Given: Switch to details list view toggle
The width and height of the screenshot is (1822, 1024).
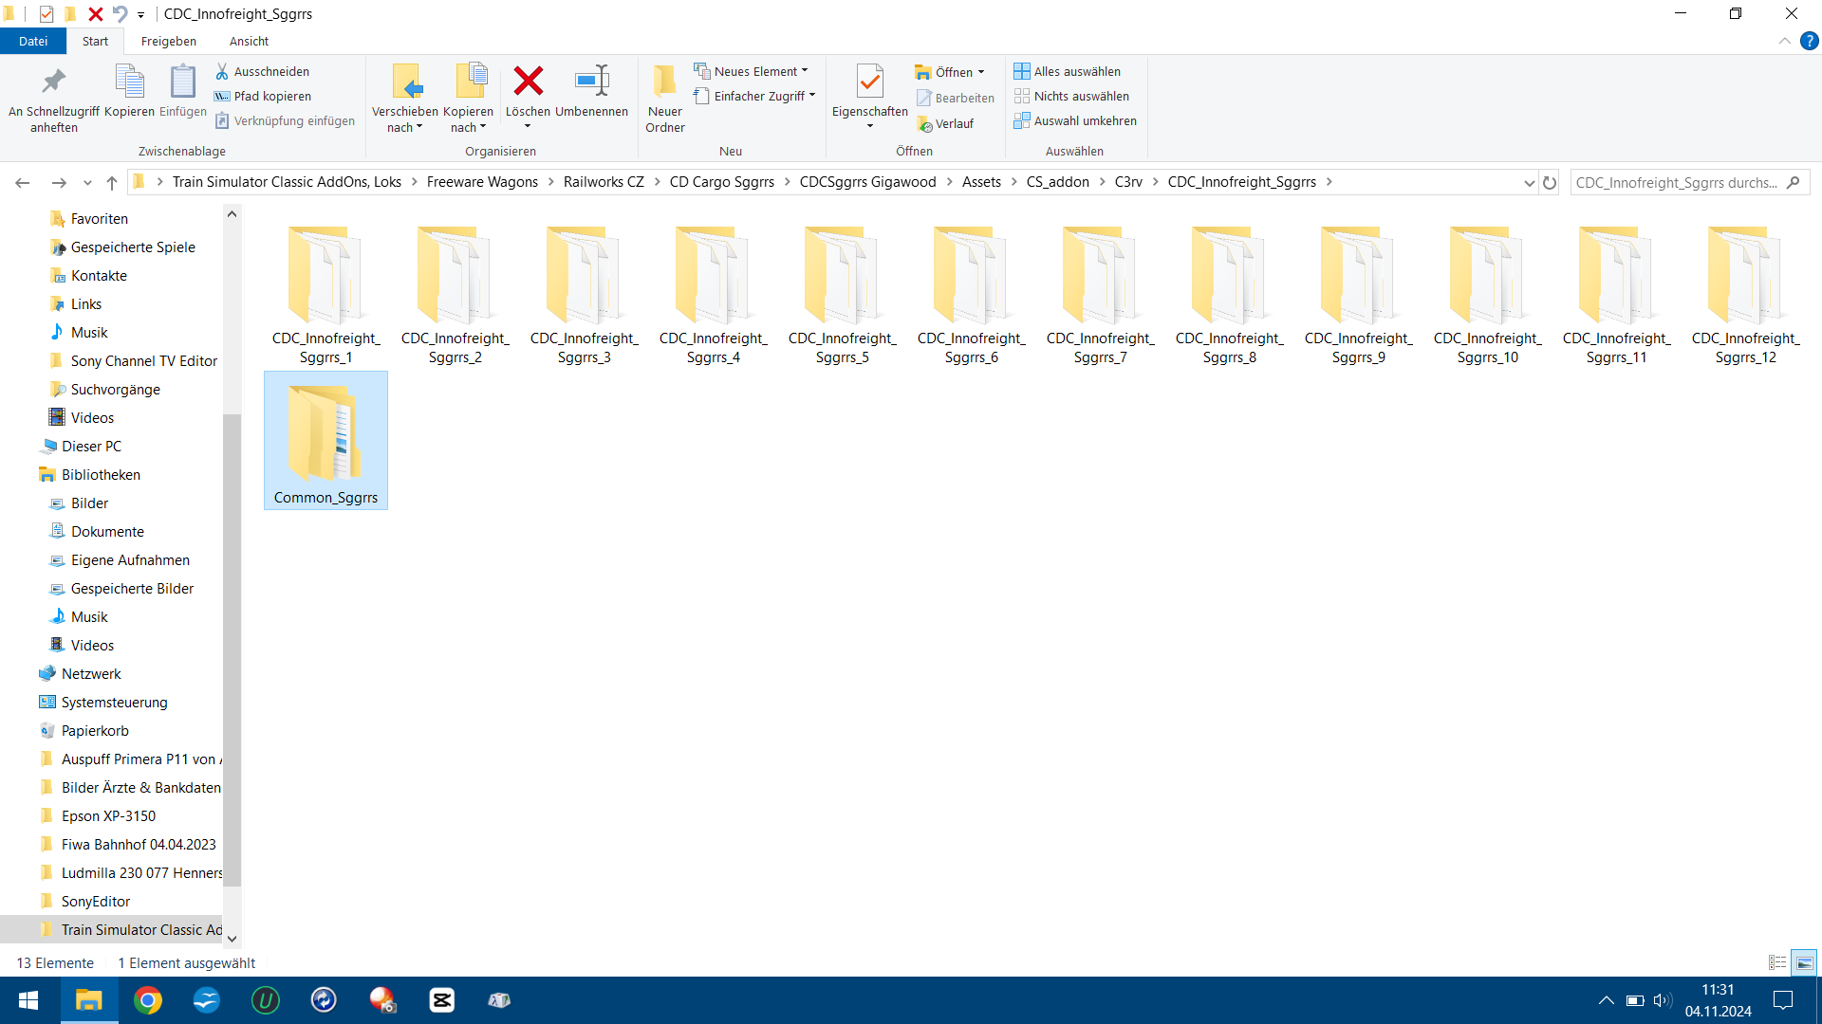Looking at the screenshot, I should point(1777,963).
